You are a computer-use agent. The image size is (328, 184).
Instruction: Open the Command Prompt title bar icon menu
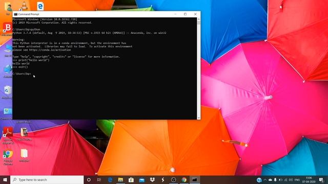[x=15, y=14]
